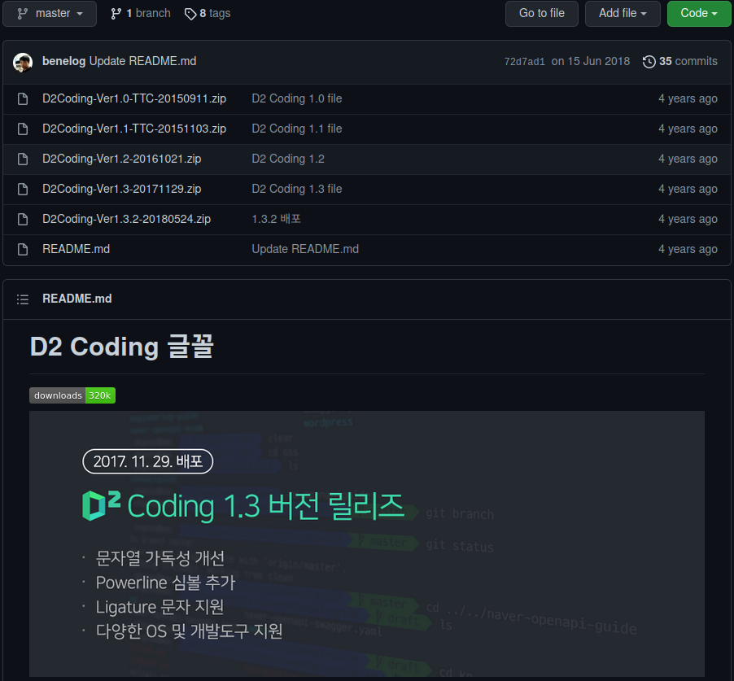Click file icon for D2Coding-Ver1.1-TTC zip
734x681 pixels.
coord(23,129)
